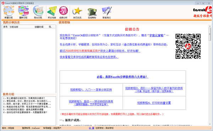213x131 pixels.
Task: Open the 必看 six reasons link
Action: tap(122, 77)
